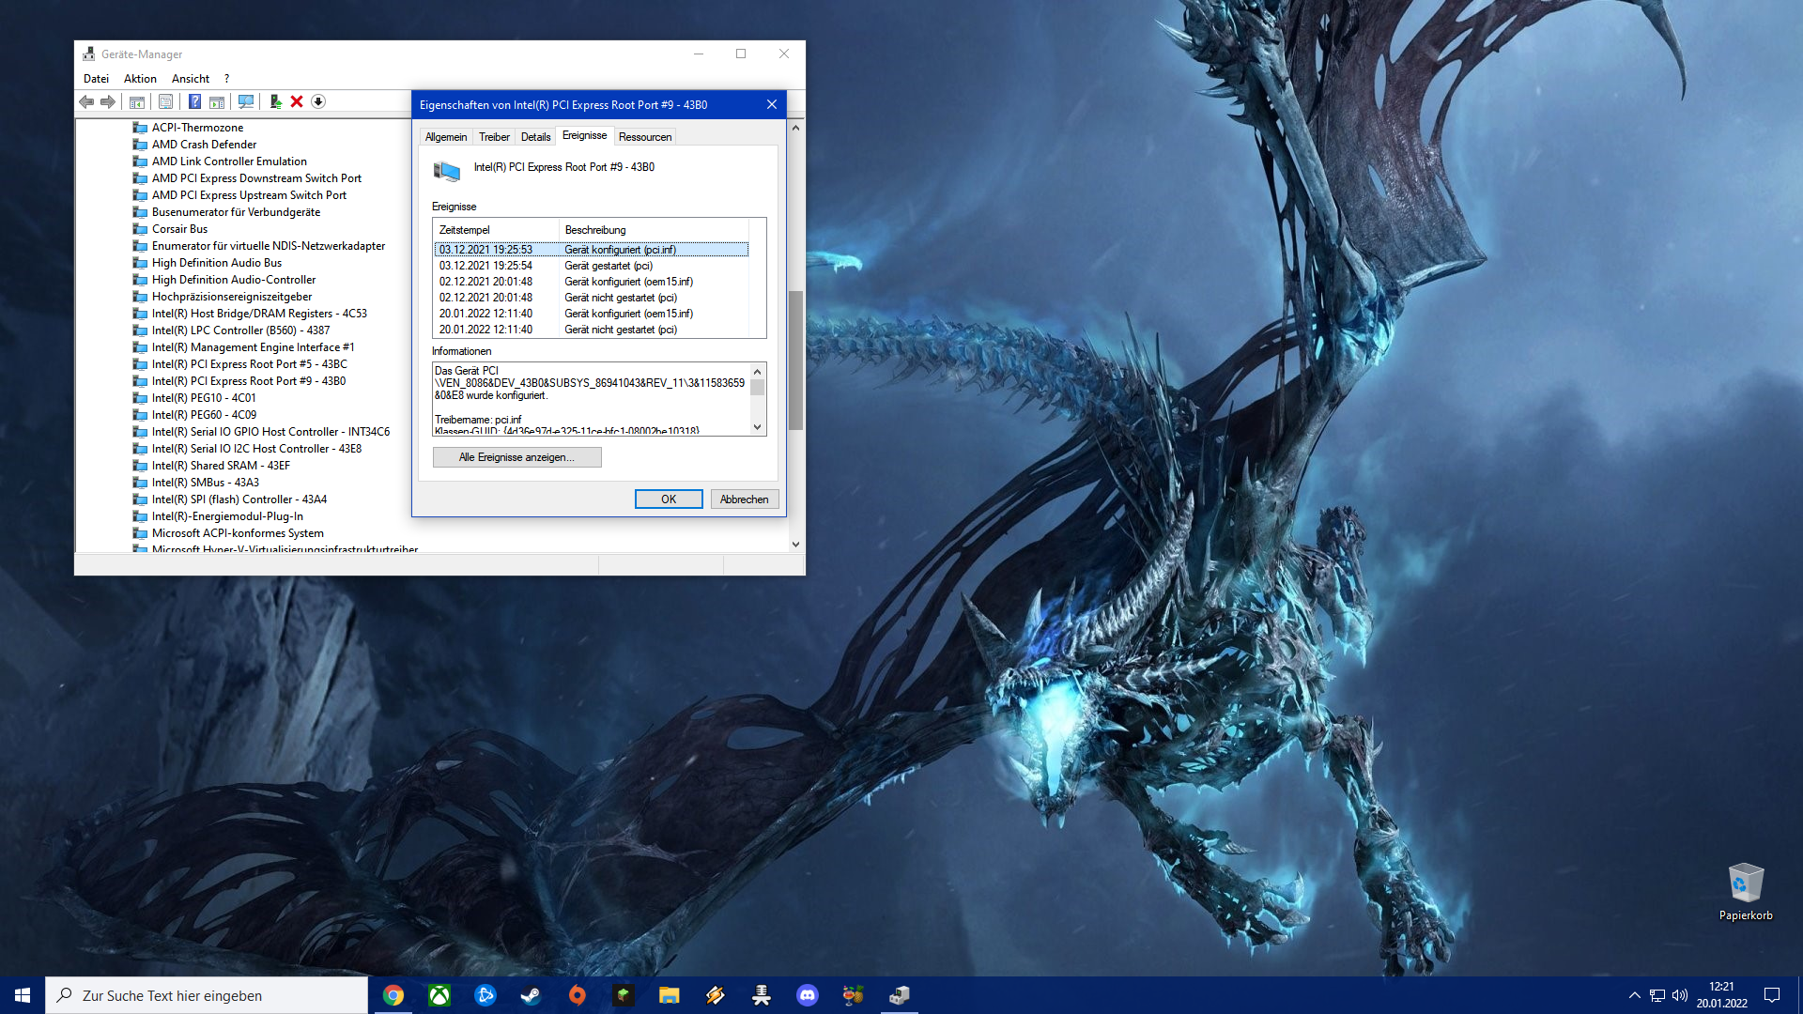This screenshot has width=1803, height=1014.
Task: Open the properties sheet toolbar icon
Action: (x=165, y=101)
